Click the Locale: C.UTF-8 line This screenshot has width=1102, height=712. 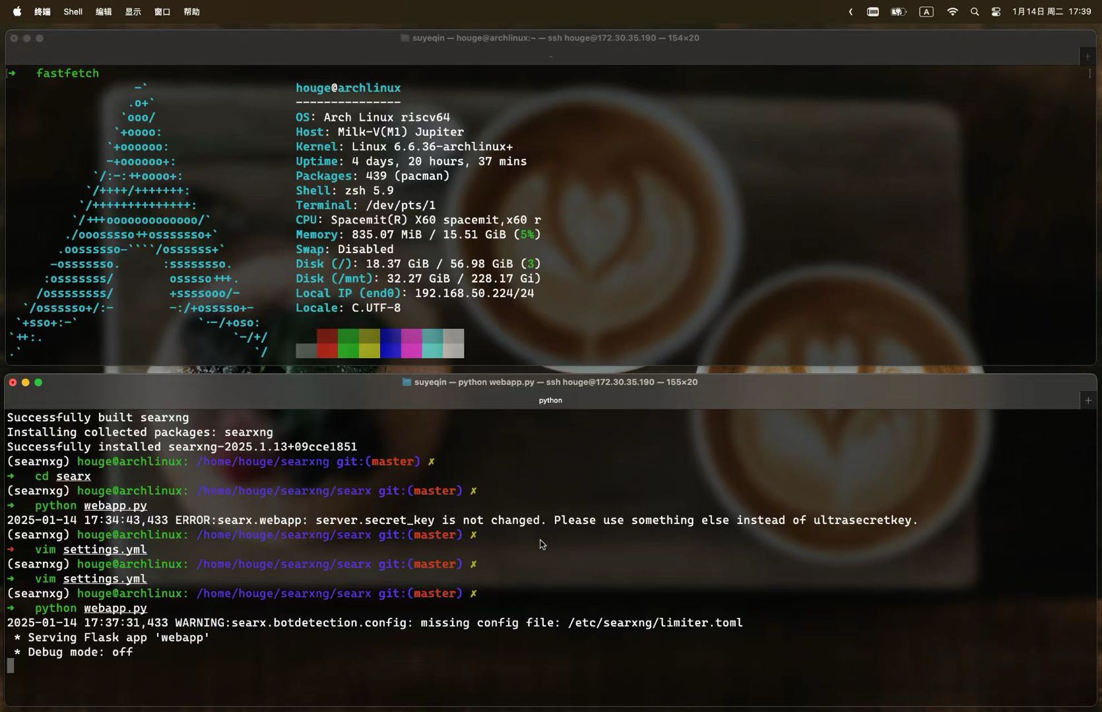(348, 308)
